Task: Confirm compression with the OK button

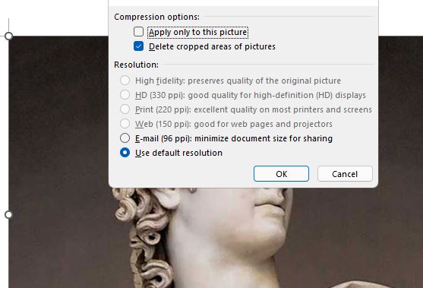Action: click(281, 174)
